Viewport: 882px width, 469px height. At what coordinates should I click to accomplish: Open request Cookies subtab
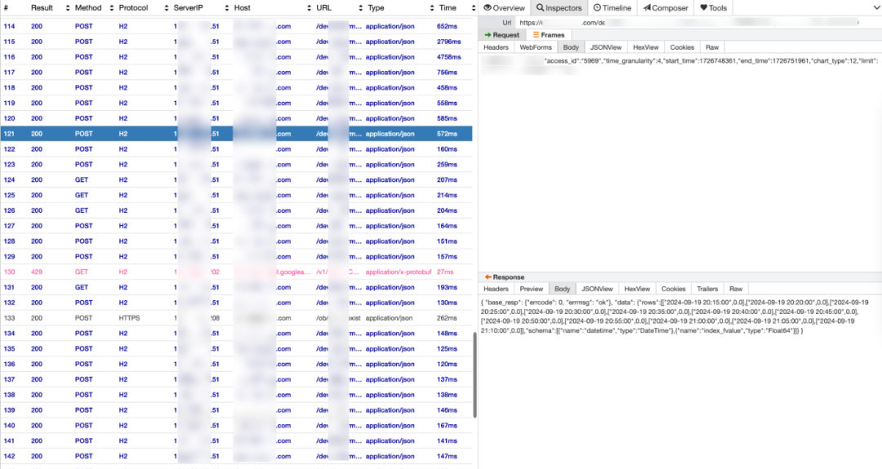click(682, 47)
